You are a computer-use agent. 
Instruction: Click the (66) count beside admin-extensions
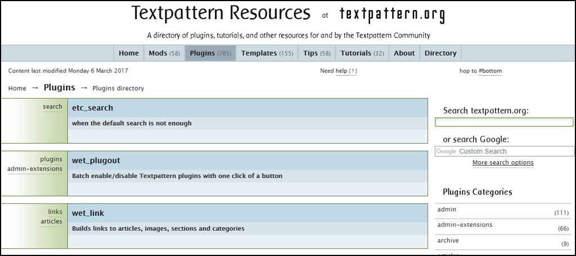(x=563, y=228)
